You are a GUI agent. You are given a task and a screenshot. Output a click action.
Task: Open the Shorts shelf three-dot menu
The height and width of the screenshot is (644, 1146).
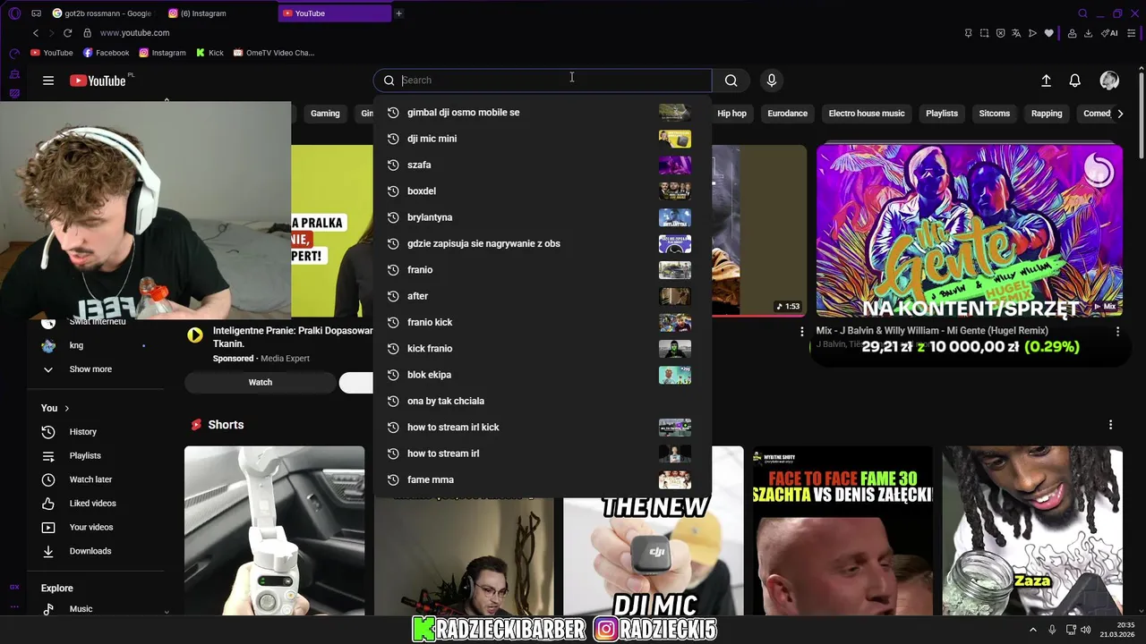[1110, 425]
